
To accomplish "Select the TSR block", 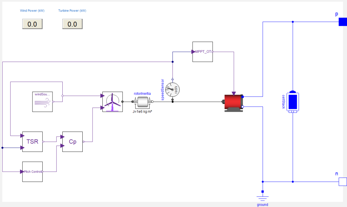I will (33, 142).
